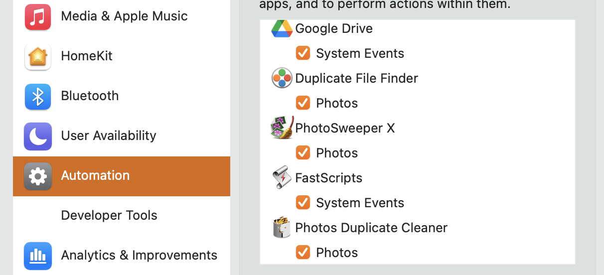
Task: Open the Developer Tools privacy section
Action: pyautogui.click(x=109, y=216)
